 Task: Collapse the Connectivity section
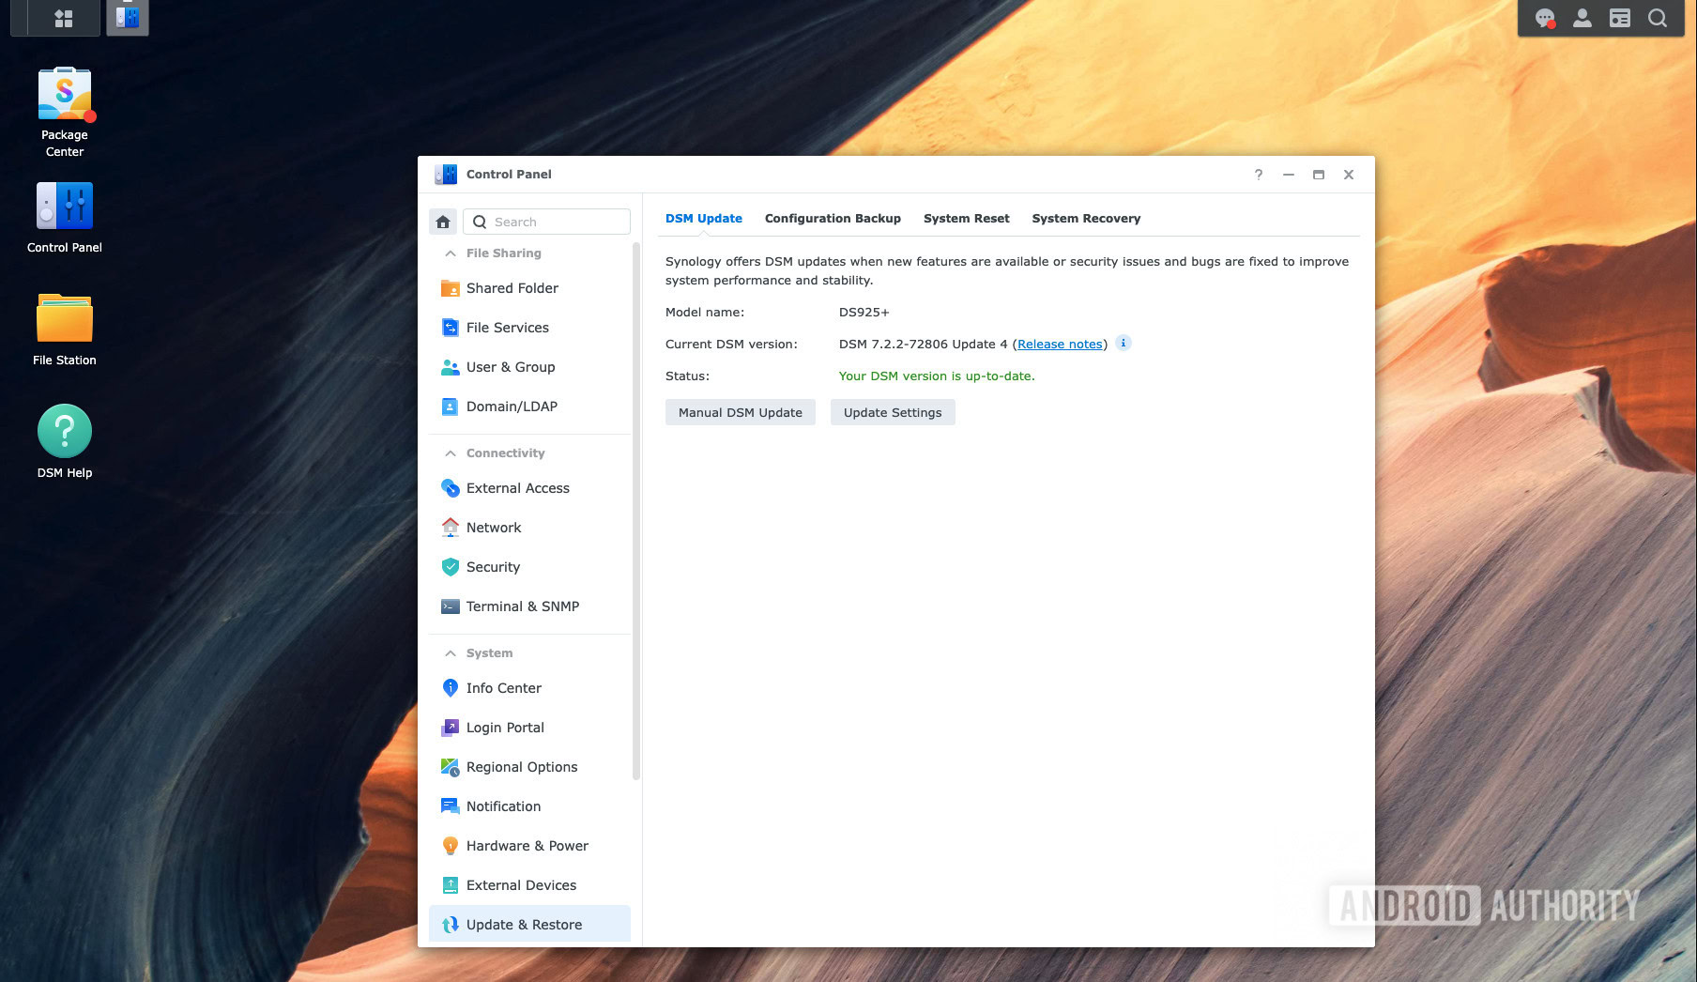pos(450,453)
